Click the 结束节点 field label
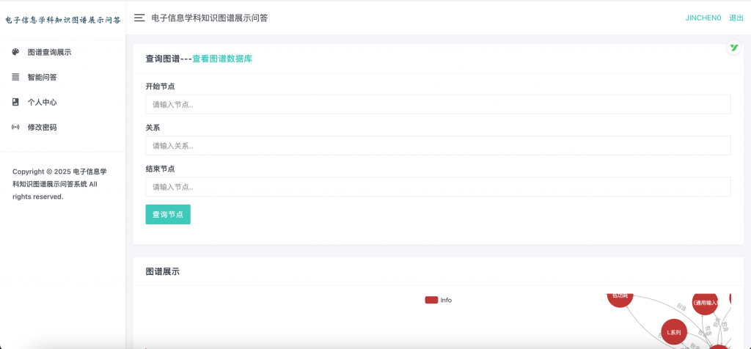Screen dimensions: 751x349 [160, 169]
